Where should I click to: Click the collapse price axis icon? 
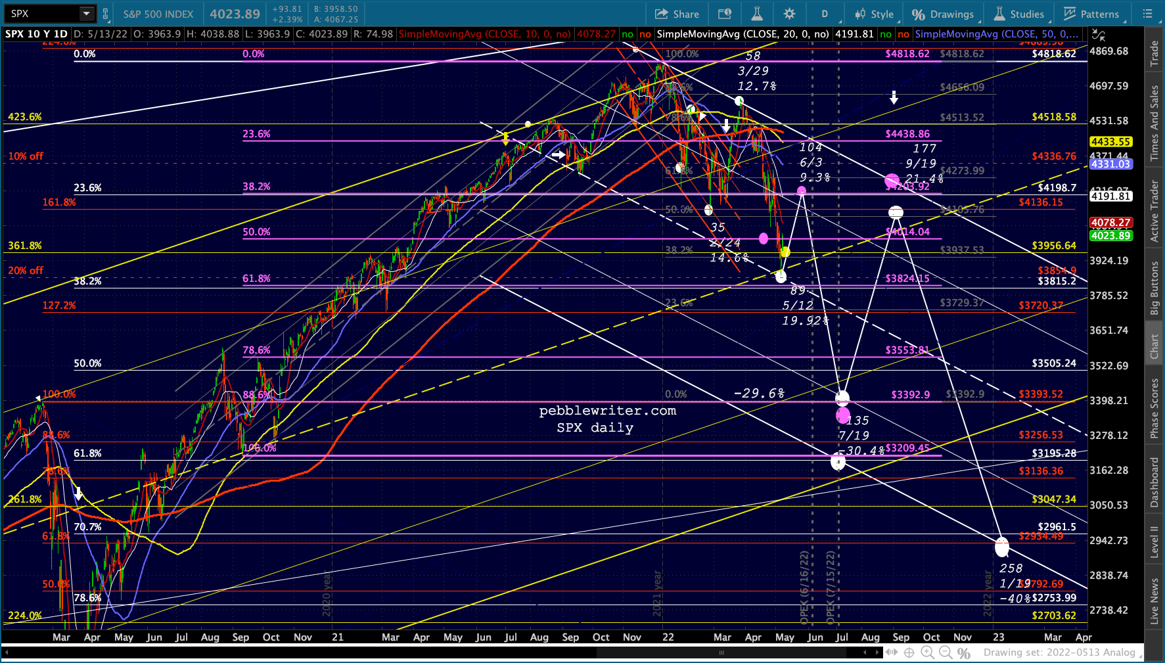[x=1098, y=35]
